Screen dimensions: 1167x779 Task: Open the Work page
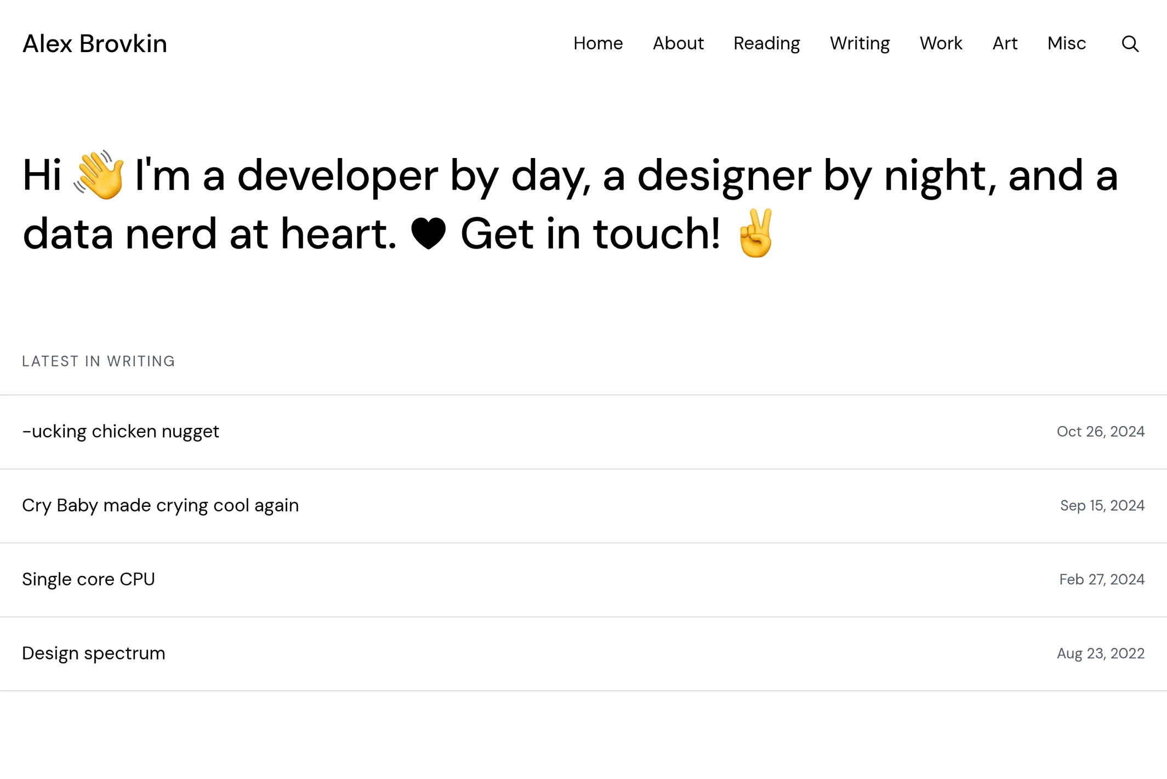(941, 43)
